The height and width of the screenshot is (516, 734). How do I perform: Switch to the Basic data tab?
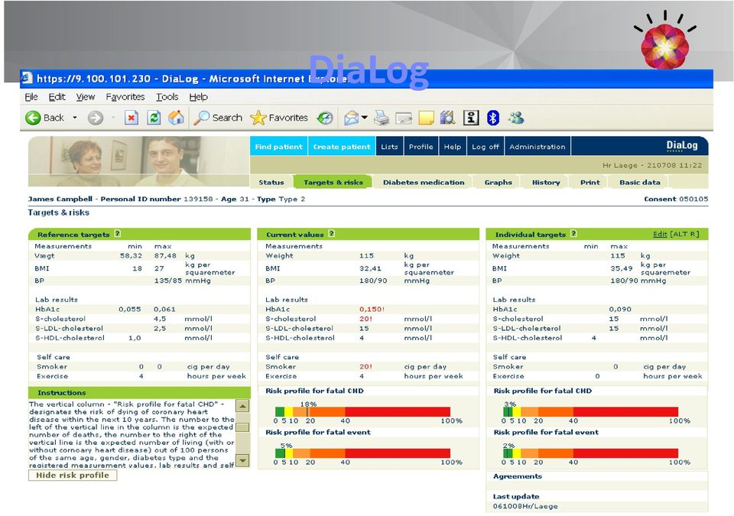640,182
